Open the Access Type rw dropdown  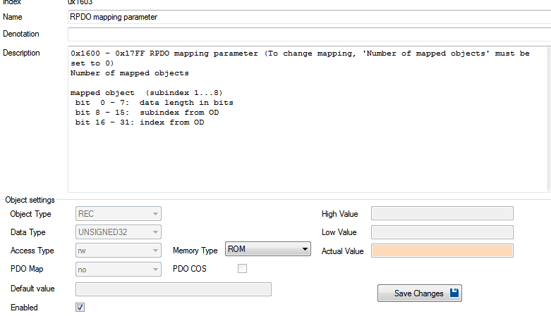tap(119, 251)
